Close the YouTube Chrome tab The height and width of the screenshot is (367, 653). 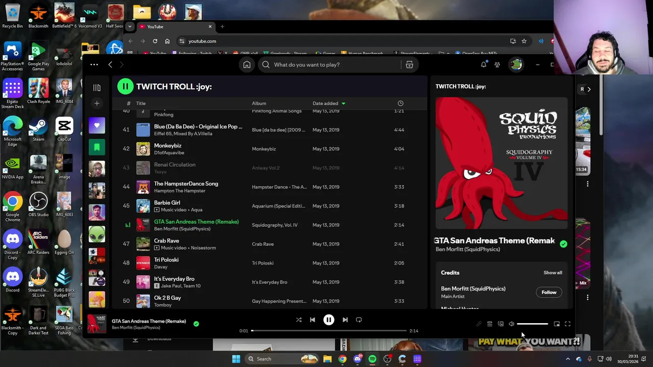point(210,27)
